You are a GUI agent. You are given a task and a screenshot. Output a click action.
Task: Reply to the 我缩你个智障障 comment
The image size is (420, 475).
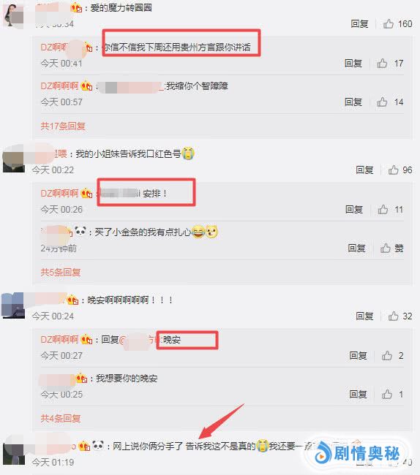click(353, 102)
